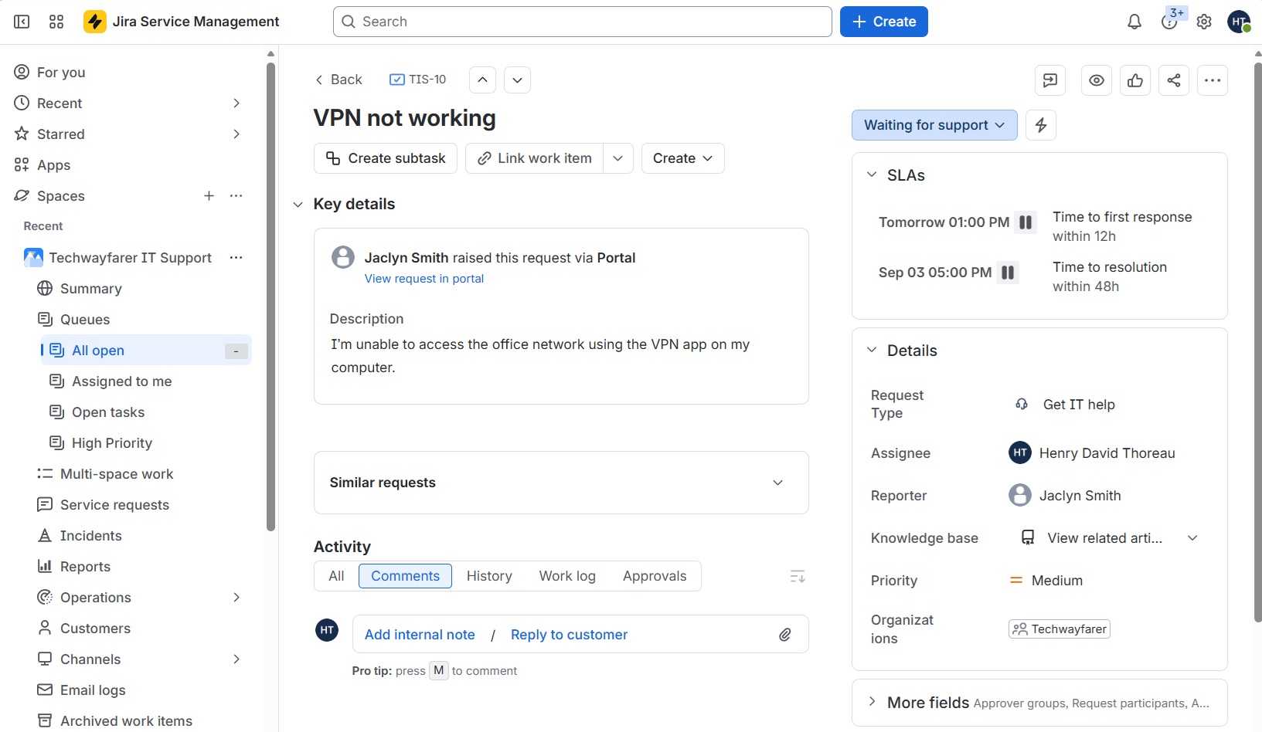
Task: Share this work item
Action: pos(1174,80)
